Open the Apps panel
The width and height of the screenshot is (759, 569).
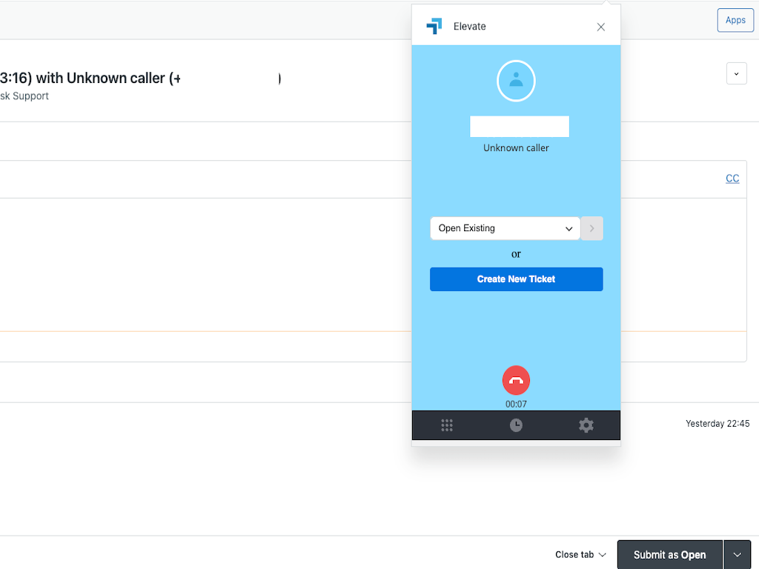click(735, 20)
